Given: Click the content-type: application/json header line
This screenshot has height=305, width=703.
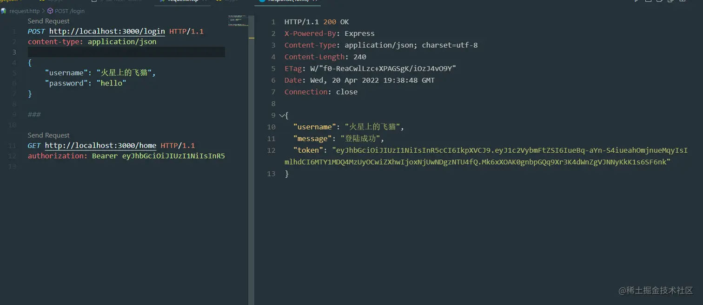Looking at the screenshot, I should tap(92, 41).
